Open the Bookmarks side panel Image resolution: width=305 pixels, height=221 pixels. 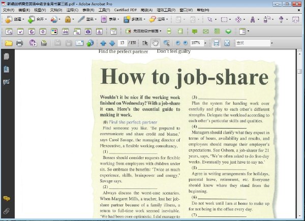pos(7,69)
